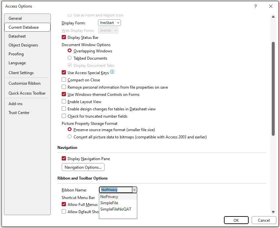Select Convert all picture data to bitmaps
Image resolution: width=280 pixels, height=228 pixels.
pos(70,137)
